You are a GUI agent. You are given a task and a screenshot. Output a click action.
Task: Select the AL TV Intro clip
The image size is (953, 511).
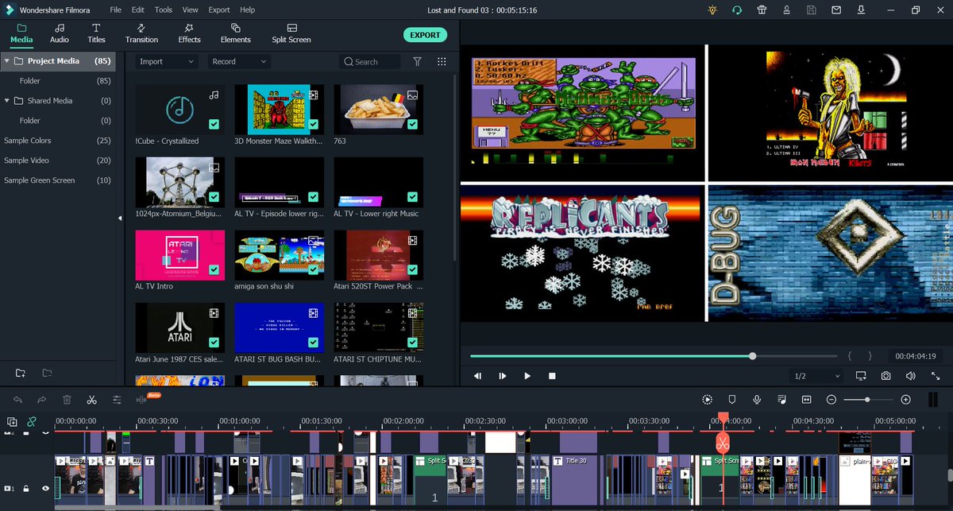pyautogui.click(x=179, y=254)
